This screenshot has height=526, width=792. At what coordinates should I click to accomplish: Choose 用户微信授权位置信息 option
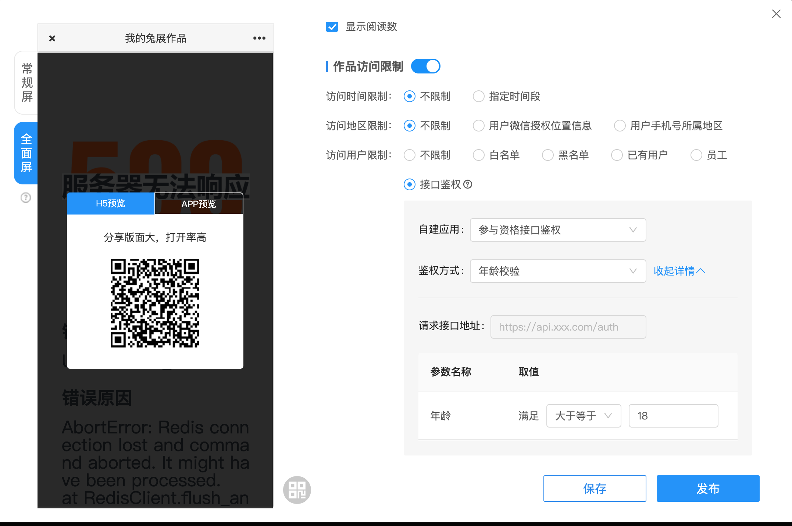(x=479, y=126)
